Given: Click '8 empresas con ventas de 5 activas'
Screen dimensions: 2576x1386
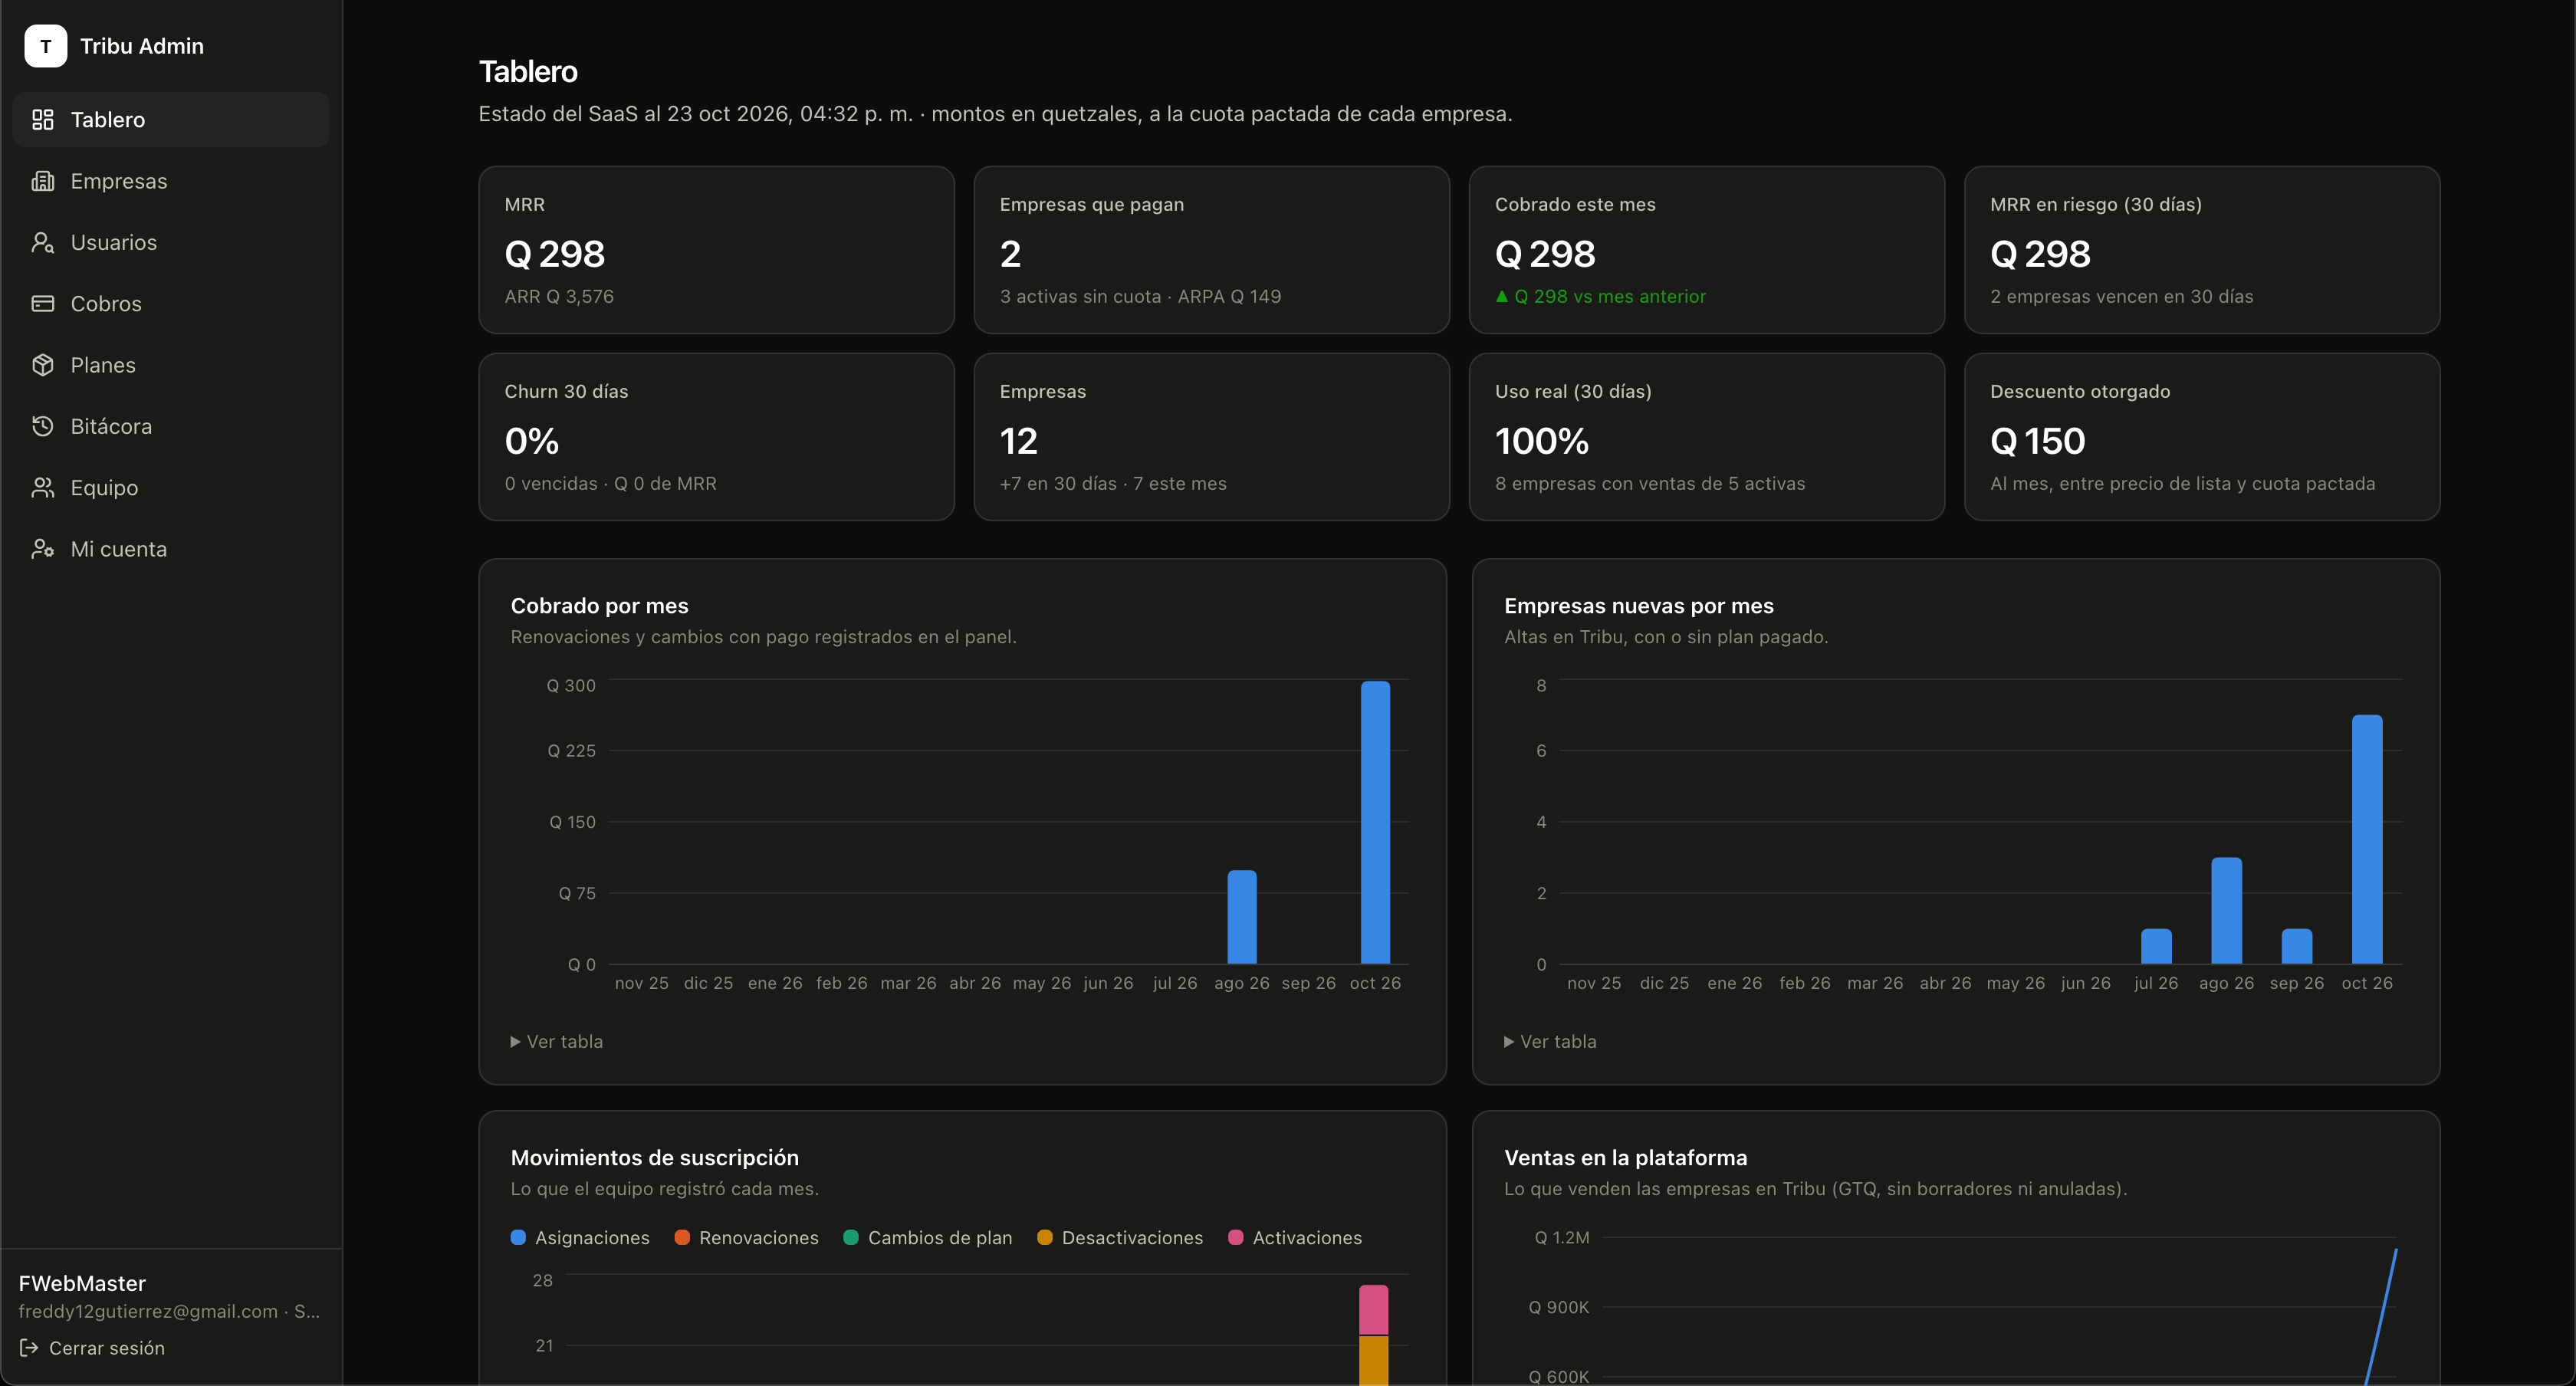Looking at the screenshot, I should [x=1650, y=483].
